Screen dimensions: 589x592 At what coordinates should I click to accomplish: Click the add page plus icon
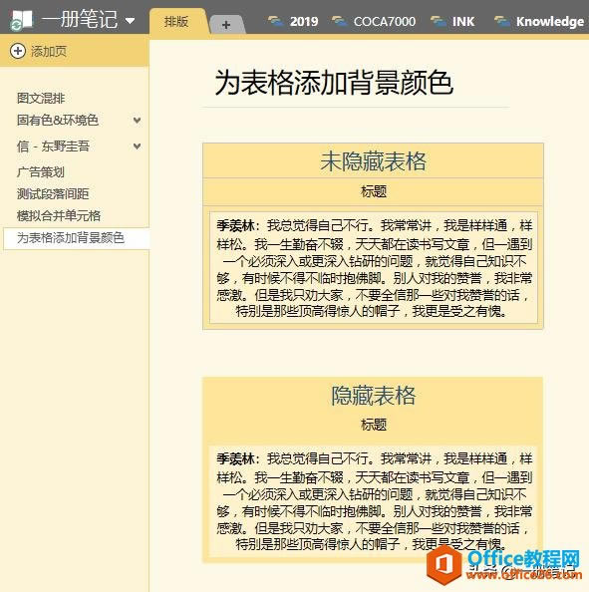(x=18, y=51)
